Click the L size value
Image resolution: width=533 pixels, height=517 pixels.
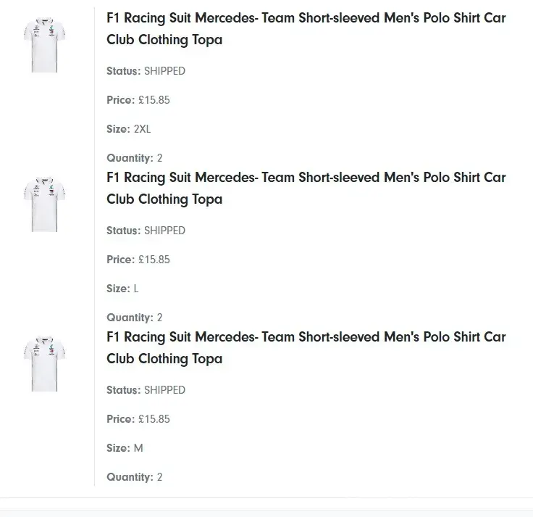tap(136, 289)
